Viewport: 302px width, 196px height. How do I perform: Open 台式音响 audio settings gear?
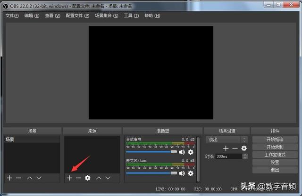coord(191,152)
